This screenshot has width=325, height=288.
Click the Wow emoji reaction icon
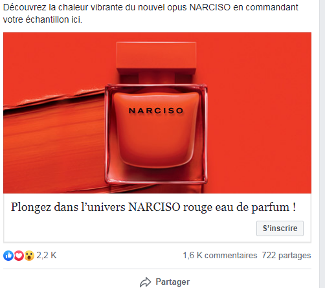coord(29,256)
